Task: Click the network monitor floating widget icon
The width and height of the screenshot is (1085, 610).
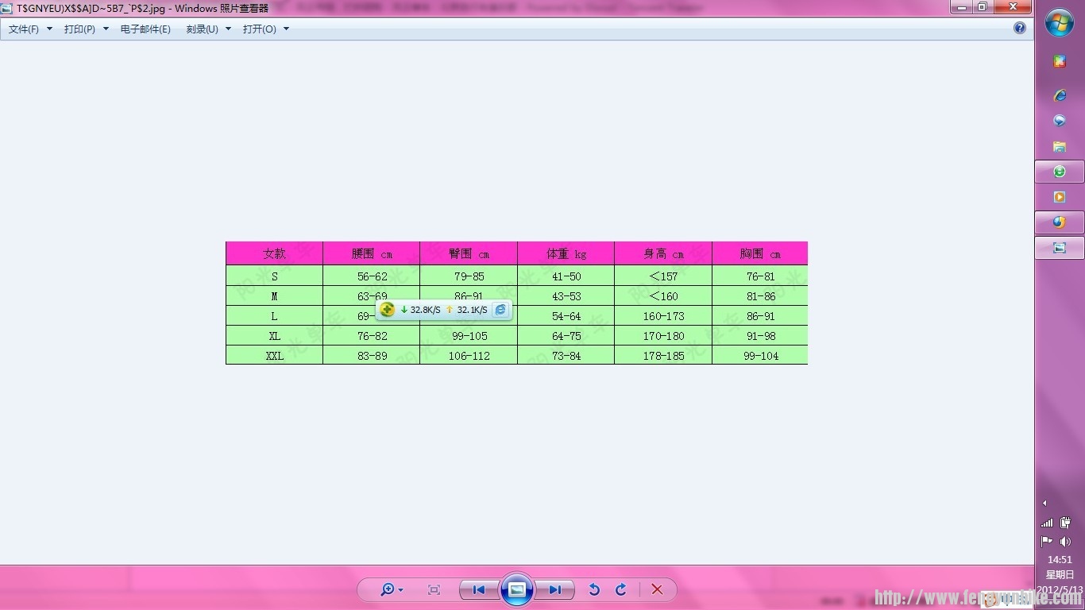Action: coord(388,310)
